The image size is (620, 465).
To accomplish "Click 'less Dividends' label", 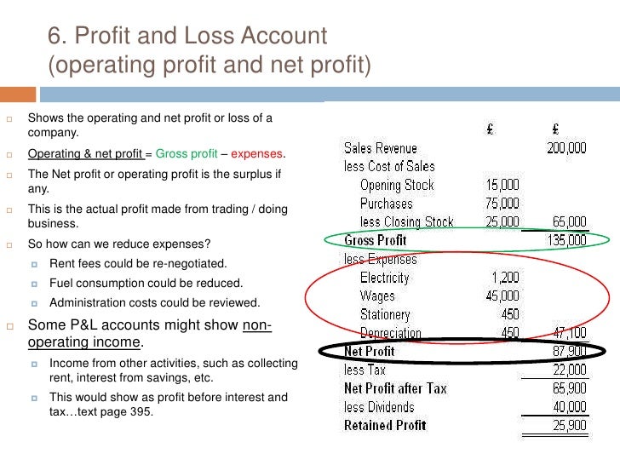I will (379, 407).
